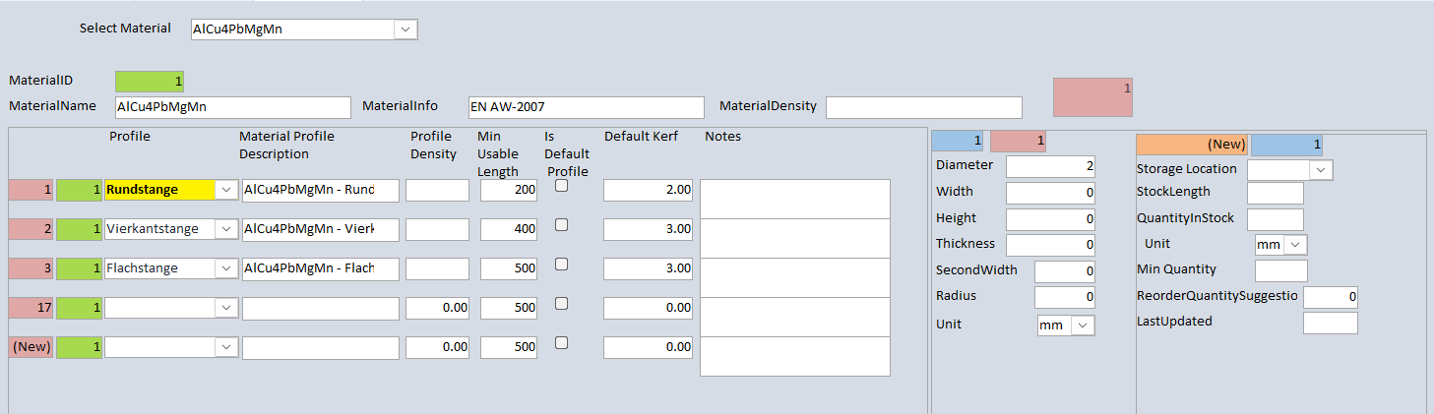Click the Notes box of Rundstange row
1434x414 pixels.
pos(795,199)
